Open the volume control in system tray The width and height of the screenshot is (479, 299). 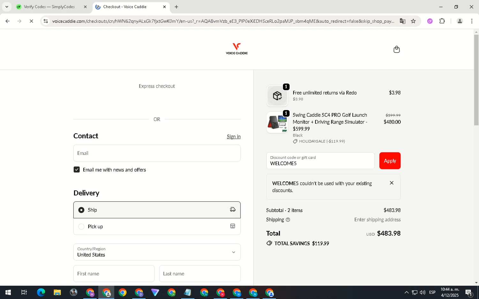pyautogui.click(x=422, y=292)
